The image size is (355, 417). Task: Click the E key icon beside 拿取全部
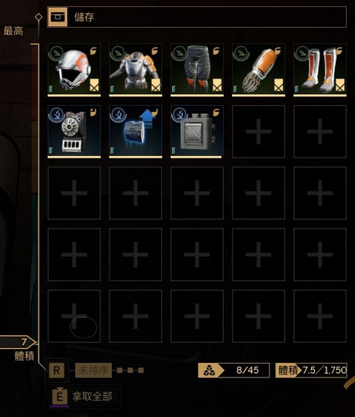click(x=59, y=396)
